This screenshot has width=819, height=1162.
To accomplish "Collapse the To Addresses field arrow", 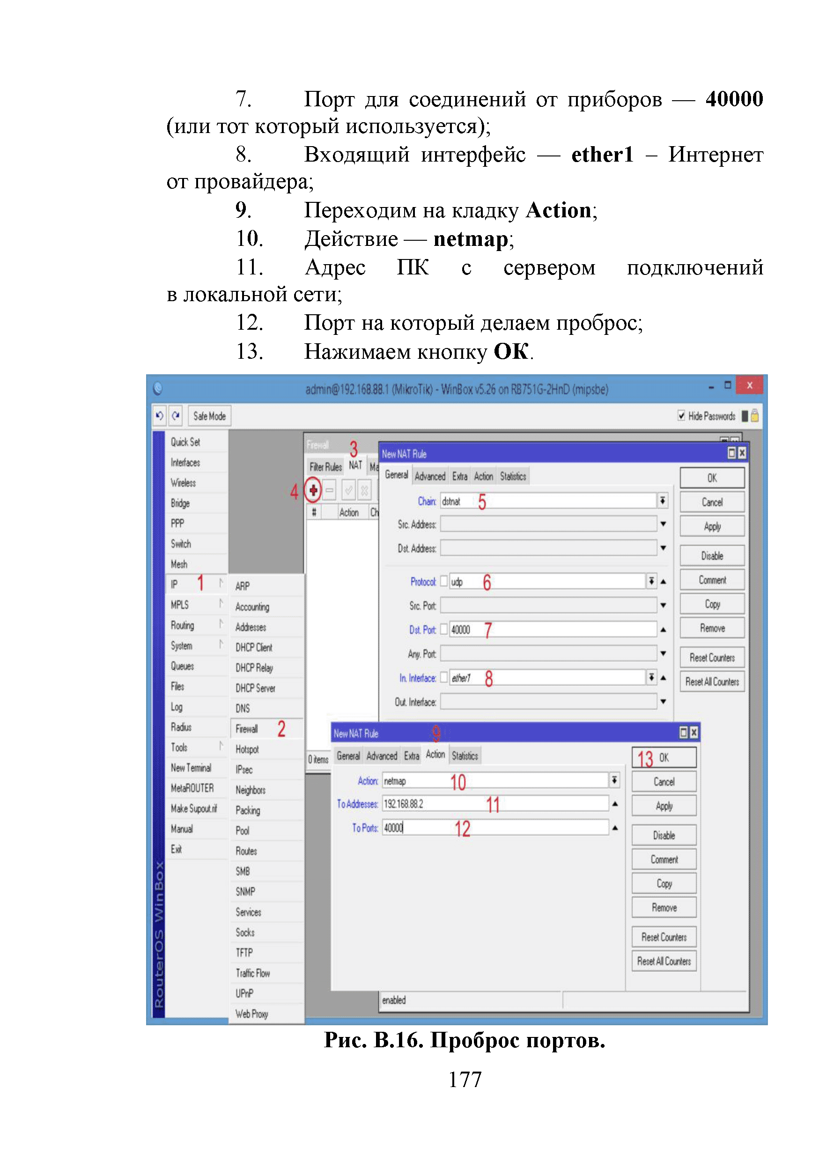I will click(615, 804).
